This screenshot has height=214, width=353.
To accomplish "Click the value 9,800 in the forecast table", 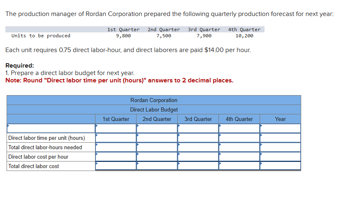I will (x=123, y=36).
